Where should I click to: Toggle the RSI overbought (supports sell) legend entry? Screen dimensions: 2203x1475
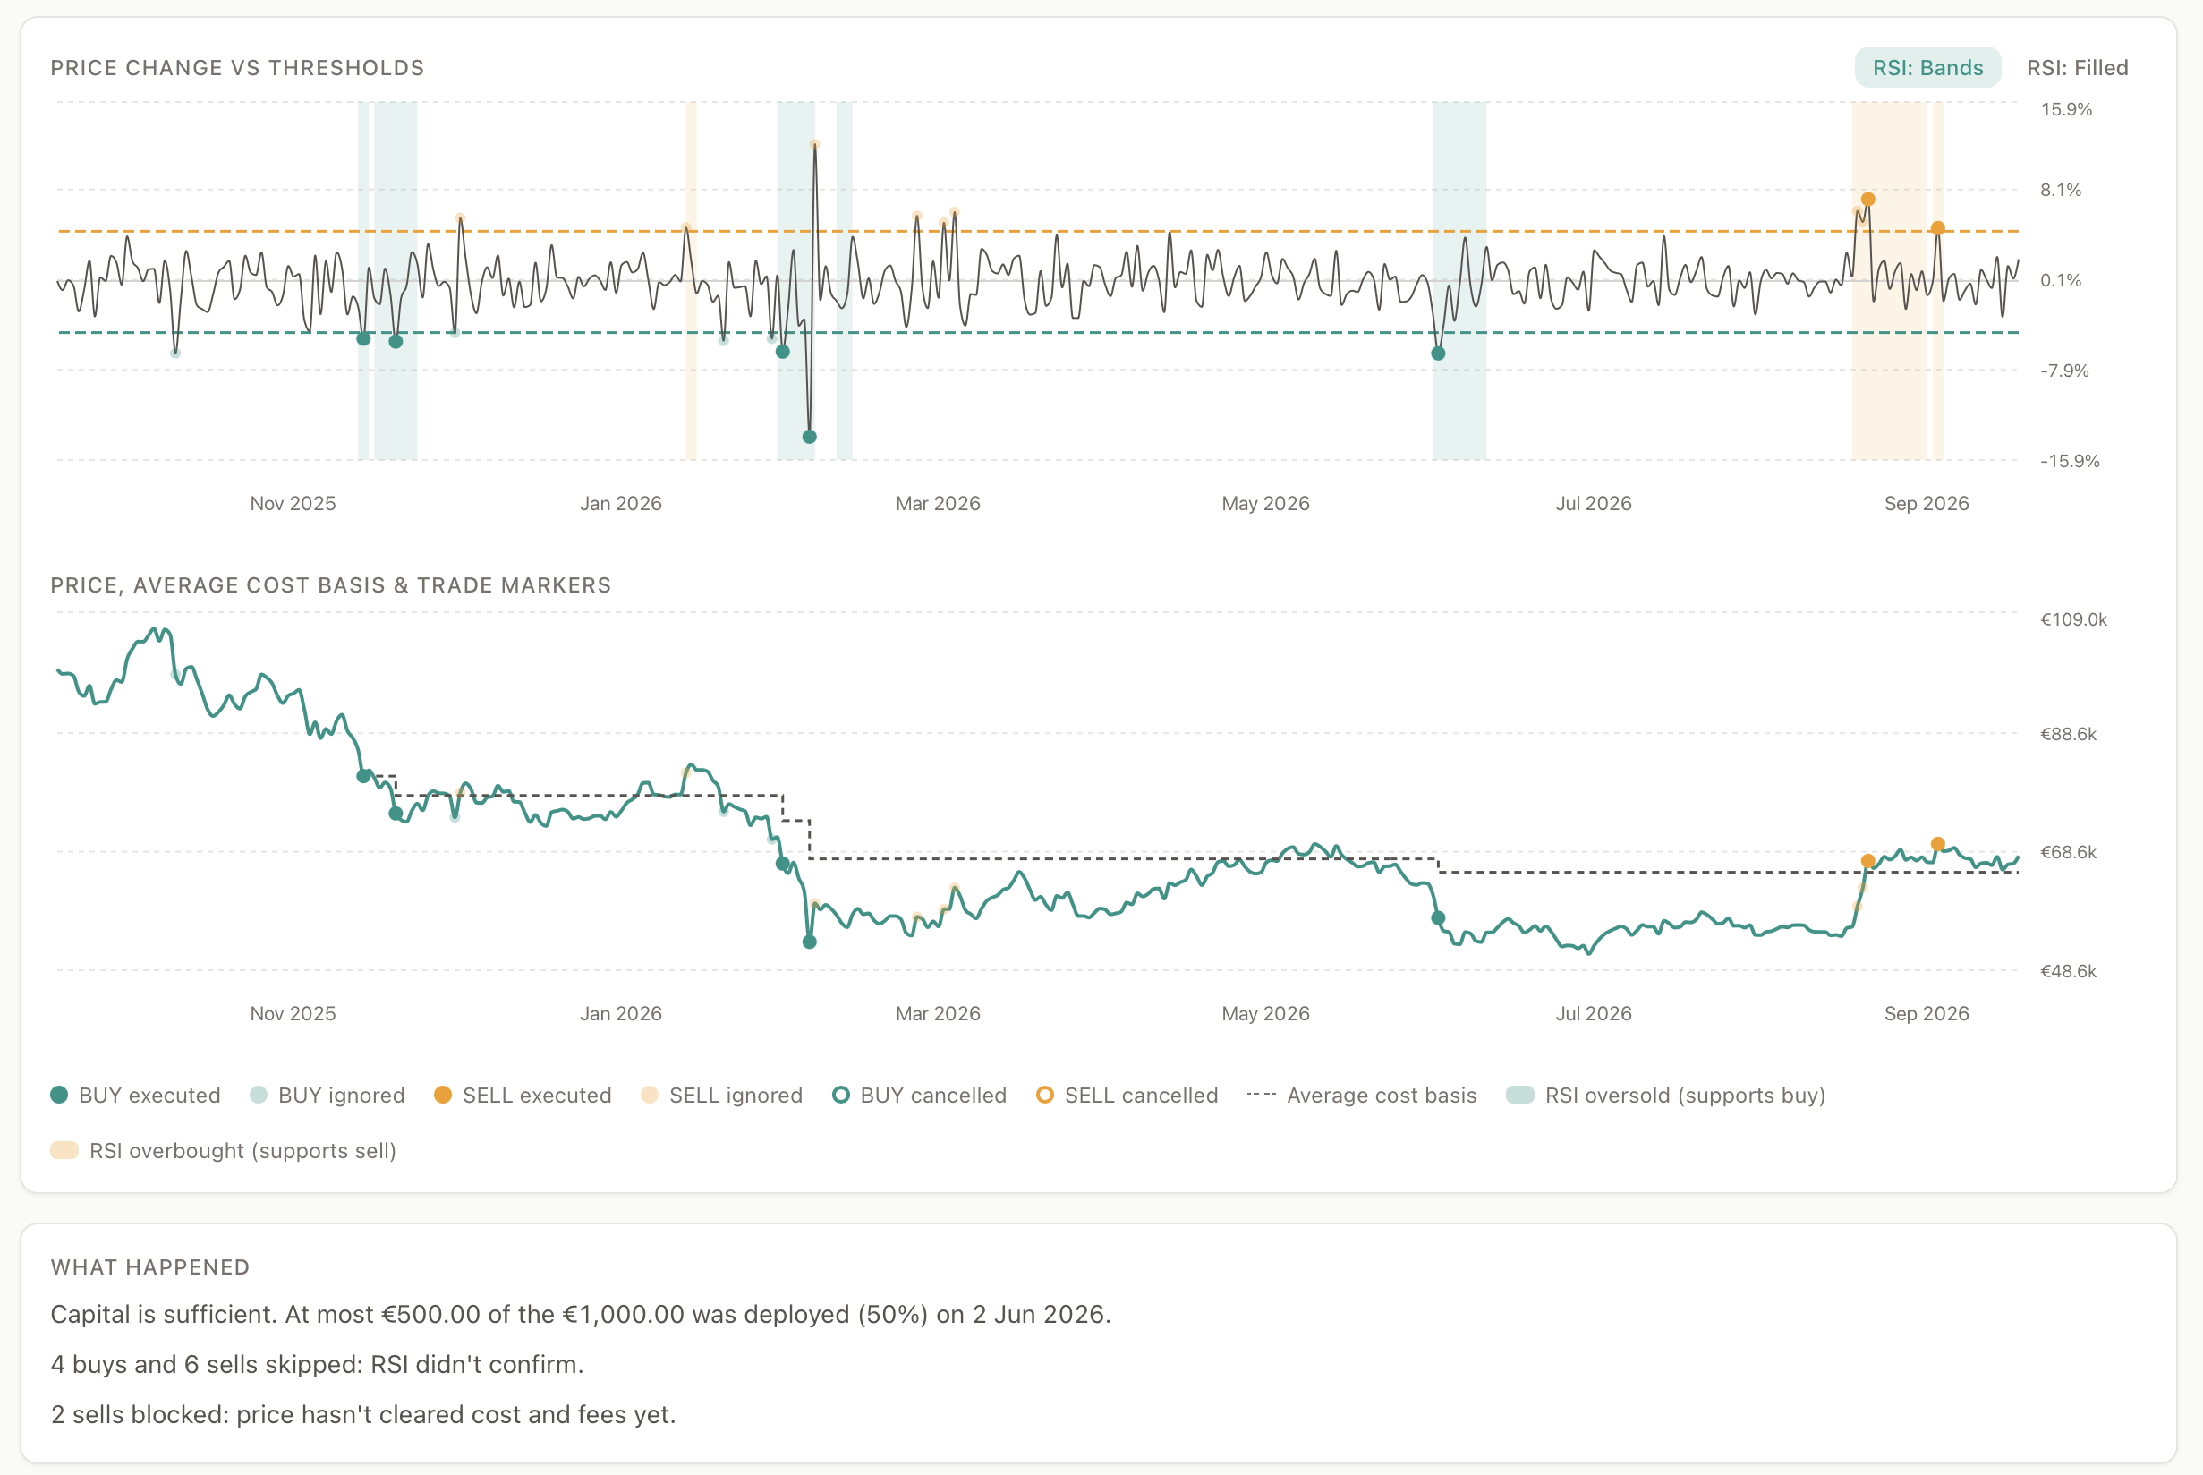224,1150
